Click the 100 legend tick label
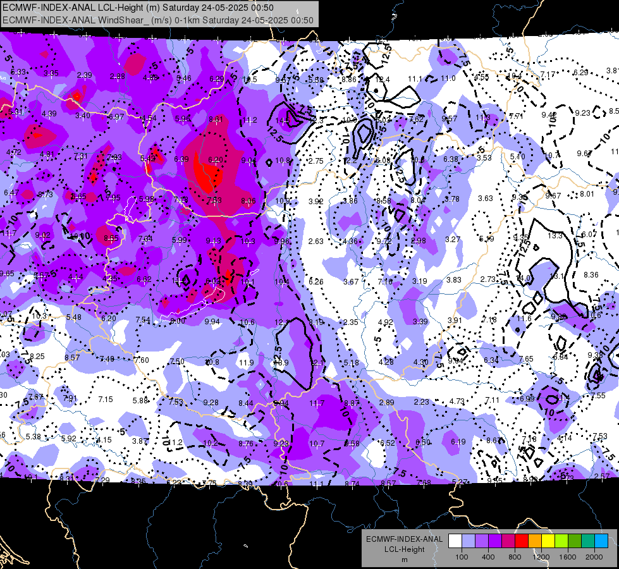Screen dimensions: 619x569 coord(462,557)
